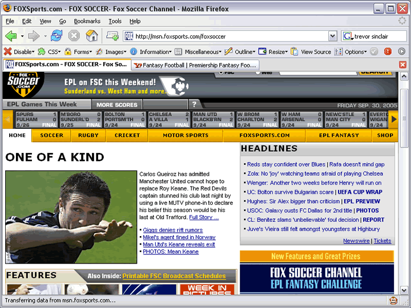This screenshot has height=308, width=411.
Task: Reload the page with the Refresh icon
Action: tap(57, 35)
